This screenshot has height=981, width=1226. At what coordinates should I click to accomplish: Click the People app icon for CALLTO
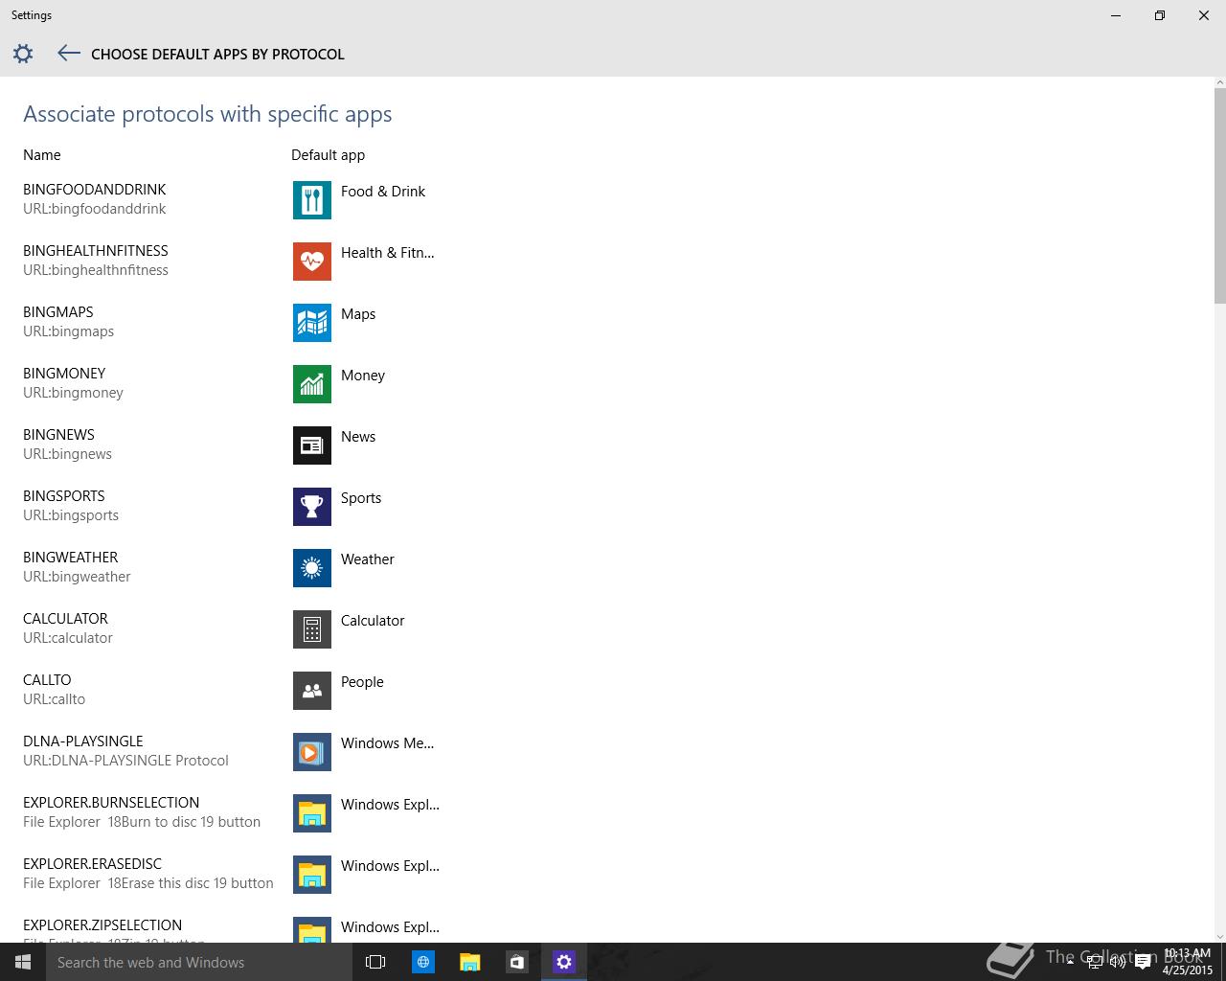pos(312,691)
